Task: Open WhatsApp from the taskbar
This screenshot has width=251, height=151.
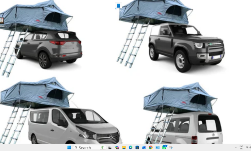Action: coord(165,147)
